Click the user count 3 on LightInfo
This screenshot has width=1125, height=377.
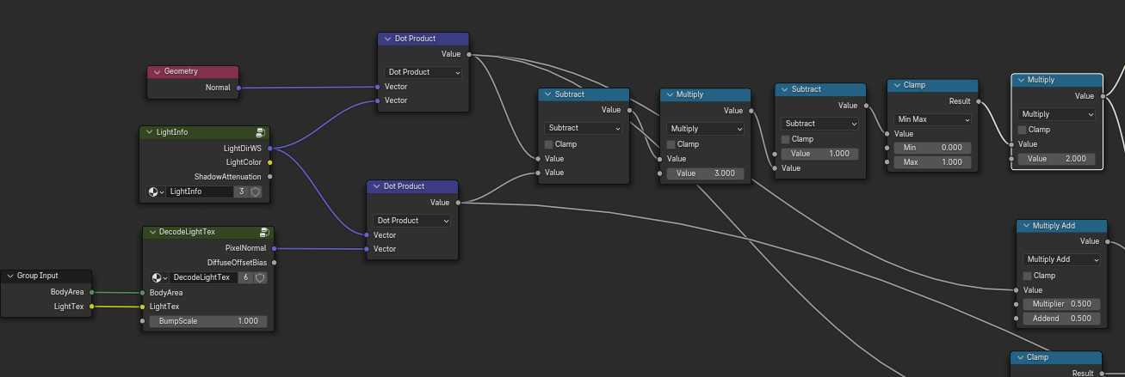pyautogui.click(x=242, y=192)
